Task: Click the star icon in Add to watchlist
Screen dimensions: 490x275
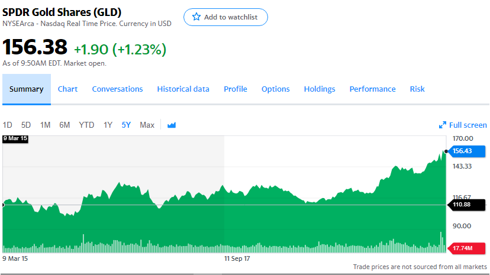Action: pos(196,17)
